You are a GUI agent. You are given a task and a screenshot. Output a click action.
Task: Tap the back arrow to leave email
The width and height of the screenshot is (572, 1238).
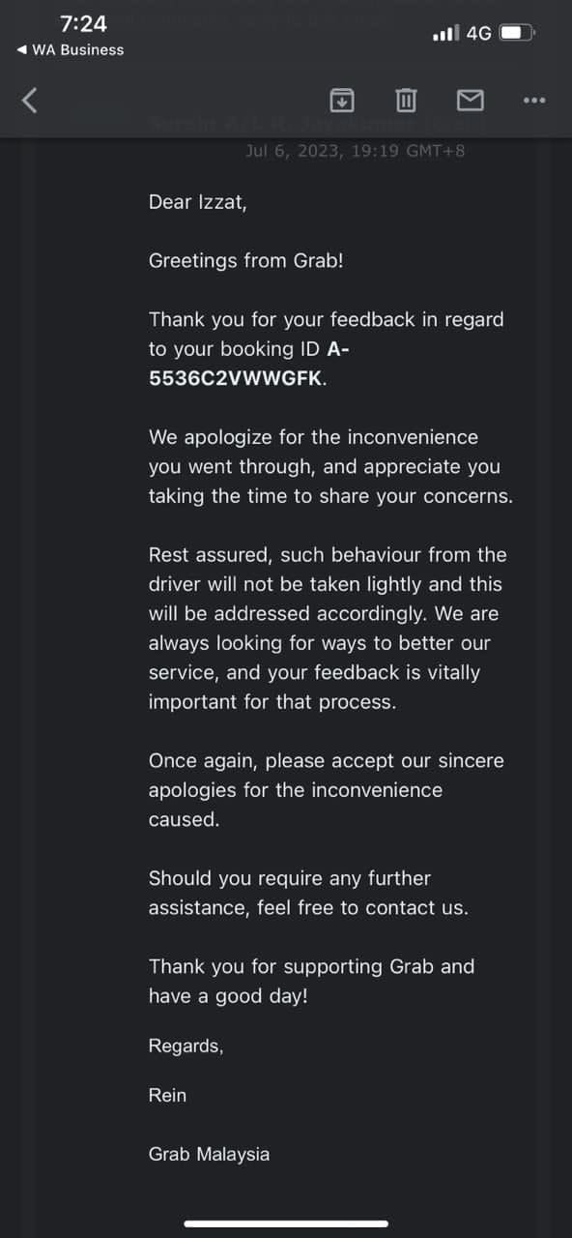point(30,100)
